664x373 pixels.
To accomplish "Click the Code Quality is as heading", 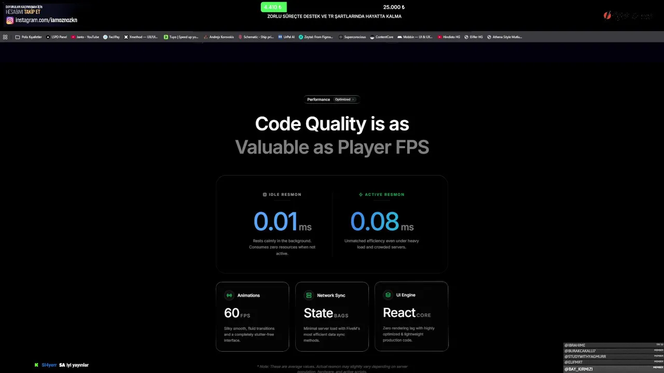I will pyautogui.click(x=332, y=124).
